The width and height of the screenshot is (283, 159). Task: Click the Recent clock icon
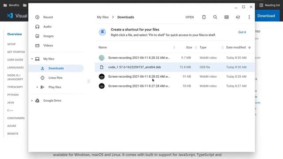tap(37, 17)
